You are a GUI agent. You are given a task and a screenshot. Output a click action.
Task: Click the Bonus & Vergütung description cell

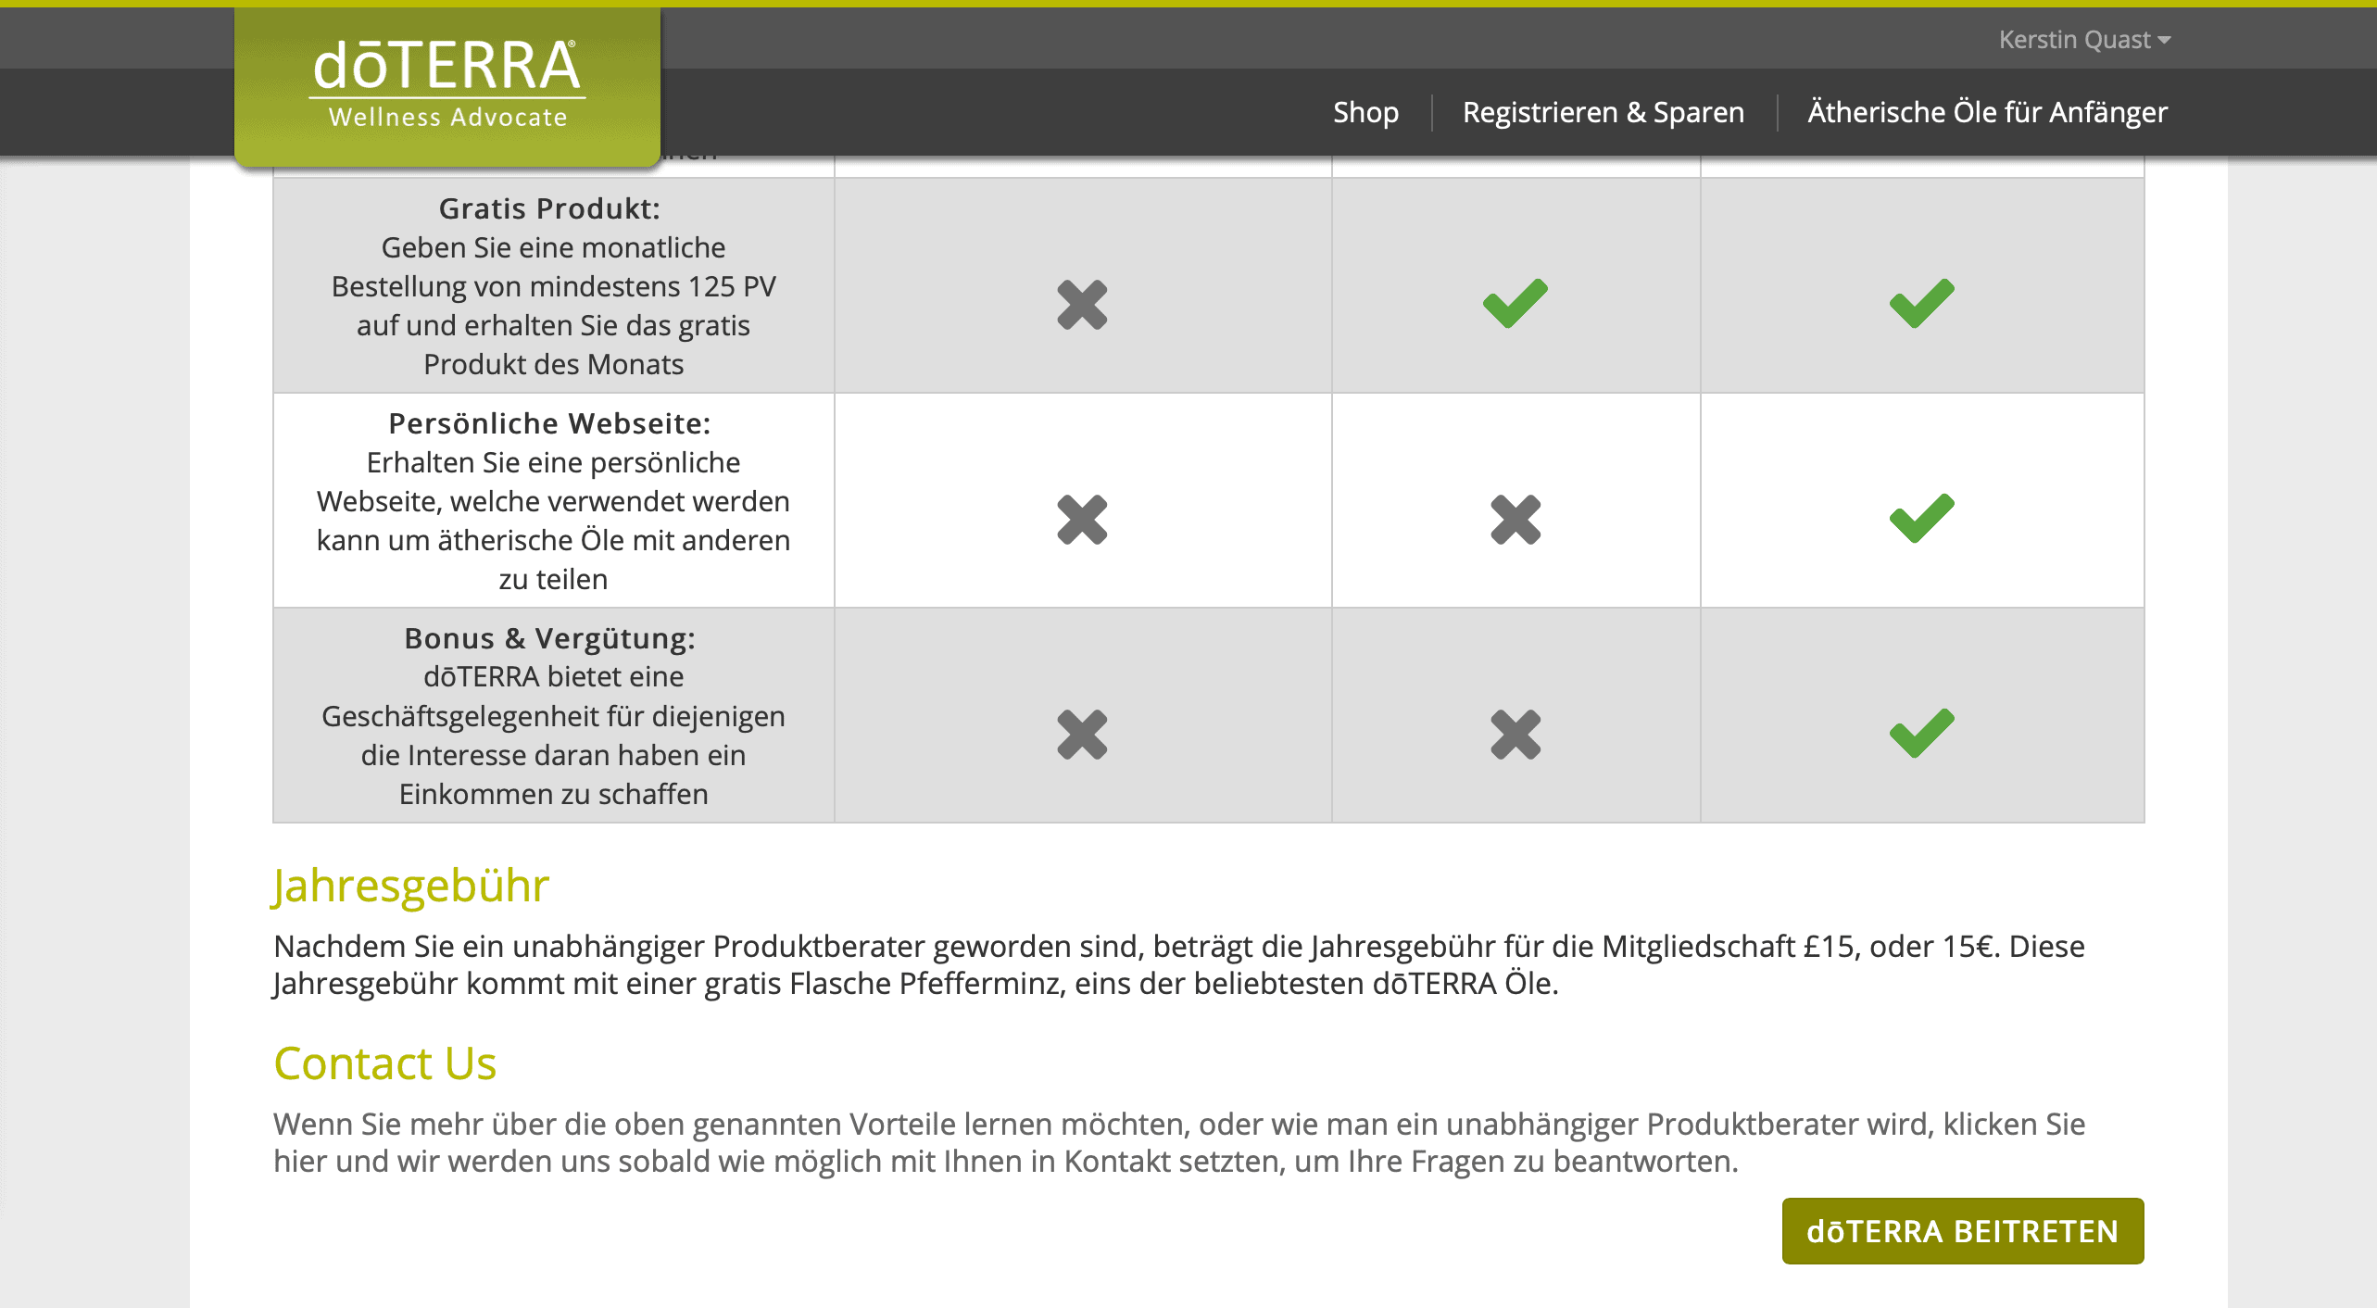[554, 715]
